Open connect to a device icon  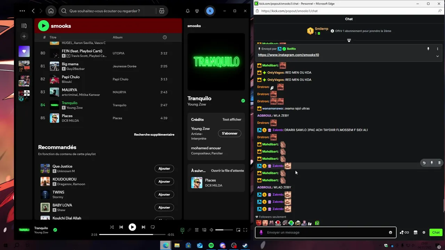tap(204, 230)
